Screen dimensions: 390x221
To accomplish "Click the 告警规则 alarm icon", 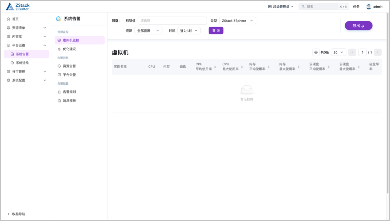I will tap(59, 92).
